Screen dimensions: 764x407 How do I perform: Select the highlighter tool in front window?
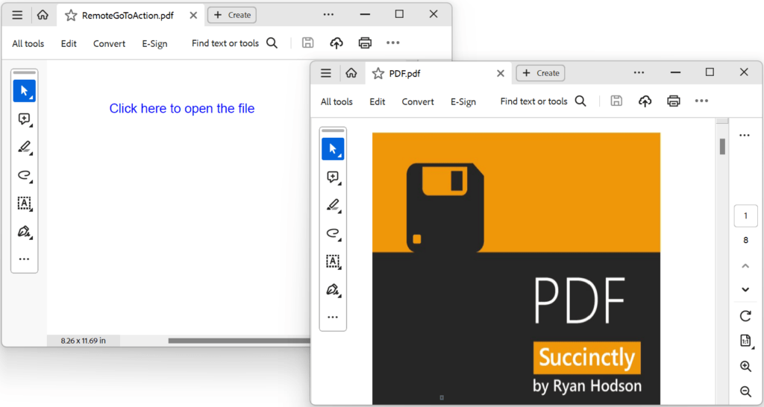coord(333,206)
